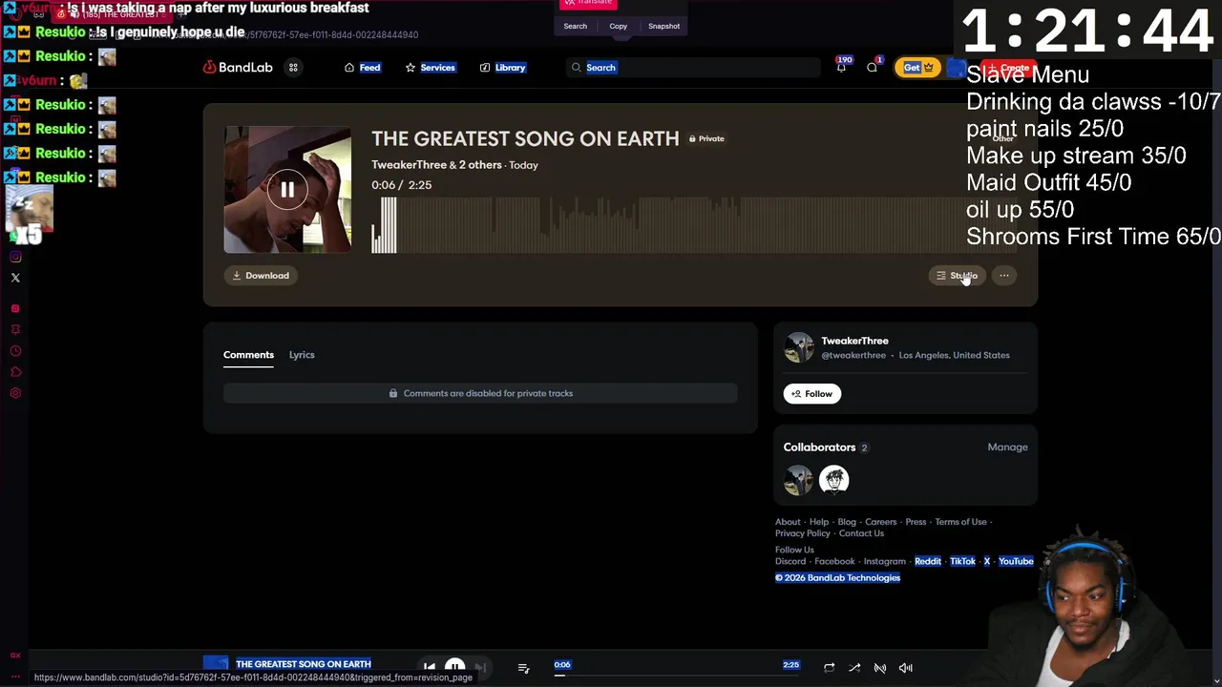Open the YouTube follow link

pyautogui.click(x=1016, y=562)
